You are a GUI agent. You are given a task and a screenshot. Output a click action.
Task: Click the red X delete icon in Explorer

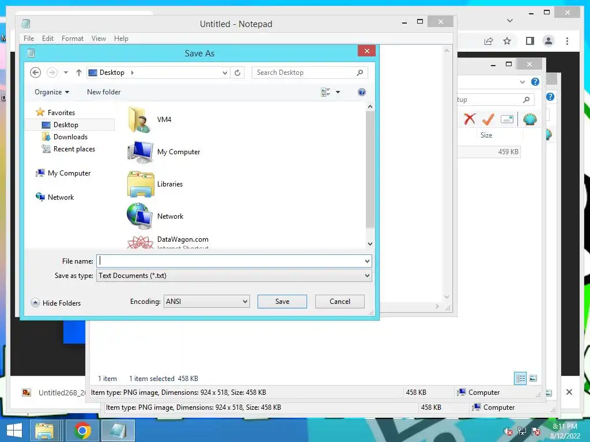click(470, 119)
